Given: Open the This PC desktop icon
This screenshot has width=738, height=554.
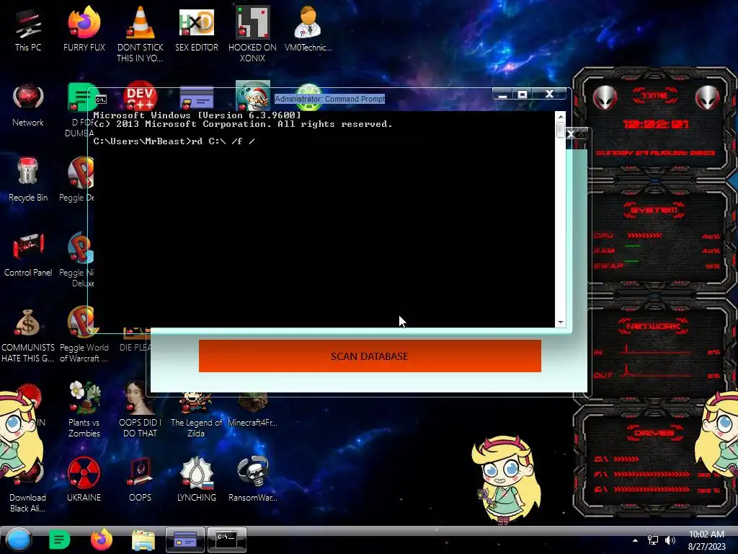Looking at the screenshot, I should click(28, 29).
